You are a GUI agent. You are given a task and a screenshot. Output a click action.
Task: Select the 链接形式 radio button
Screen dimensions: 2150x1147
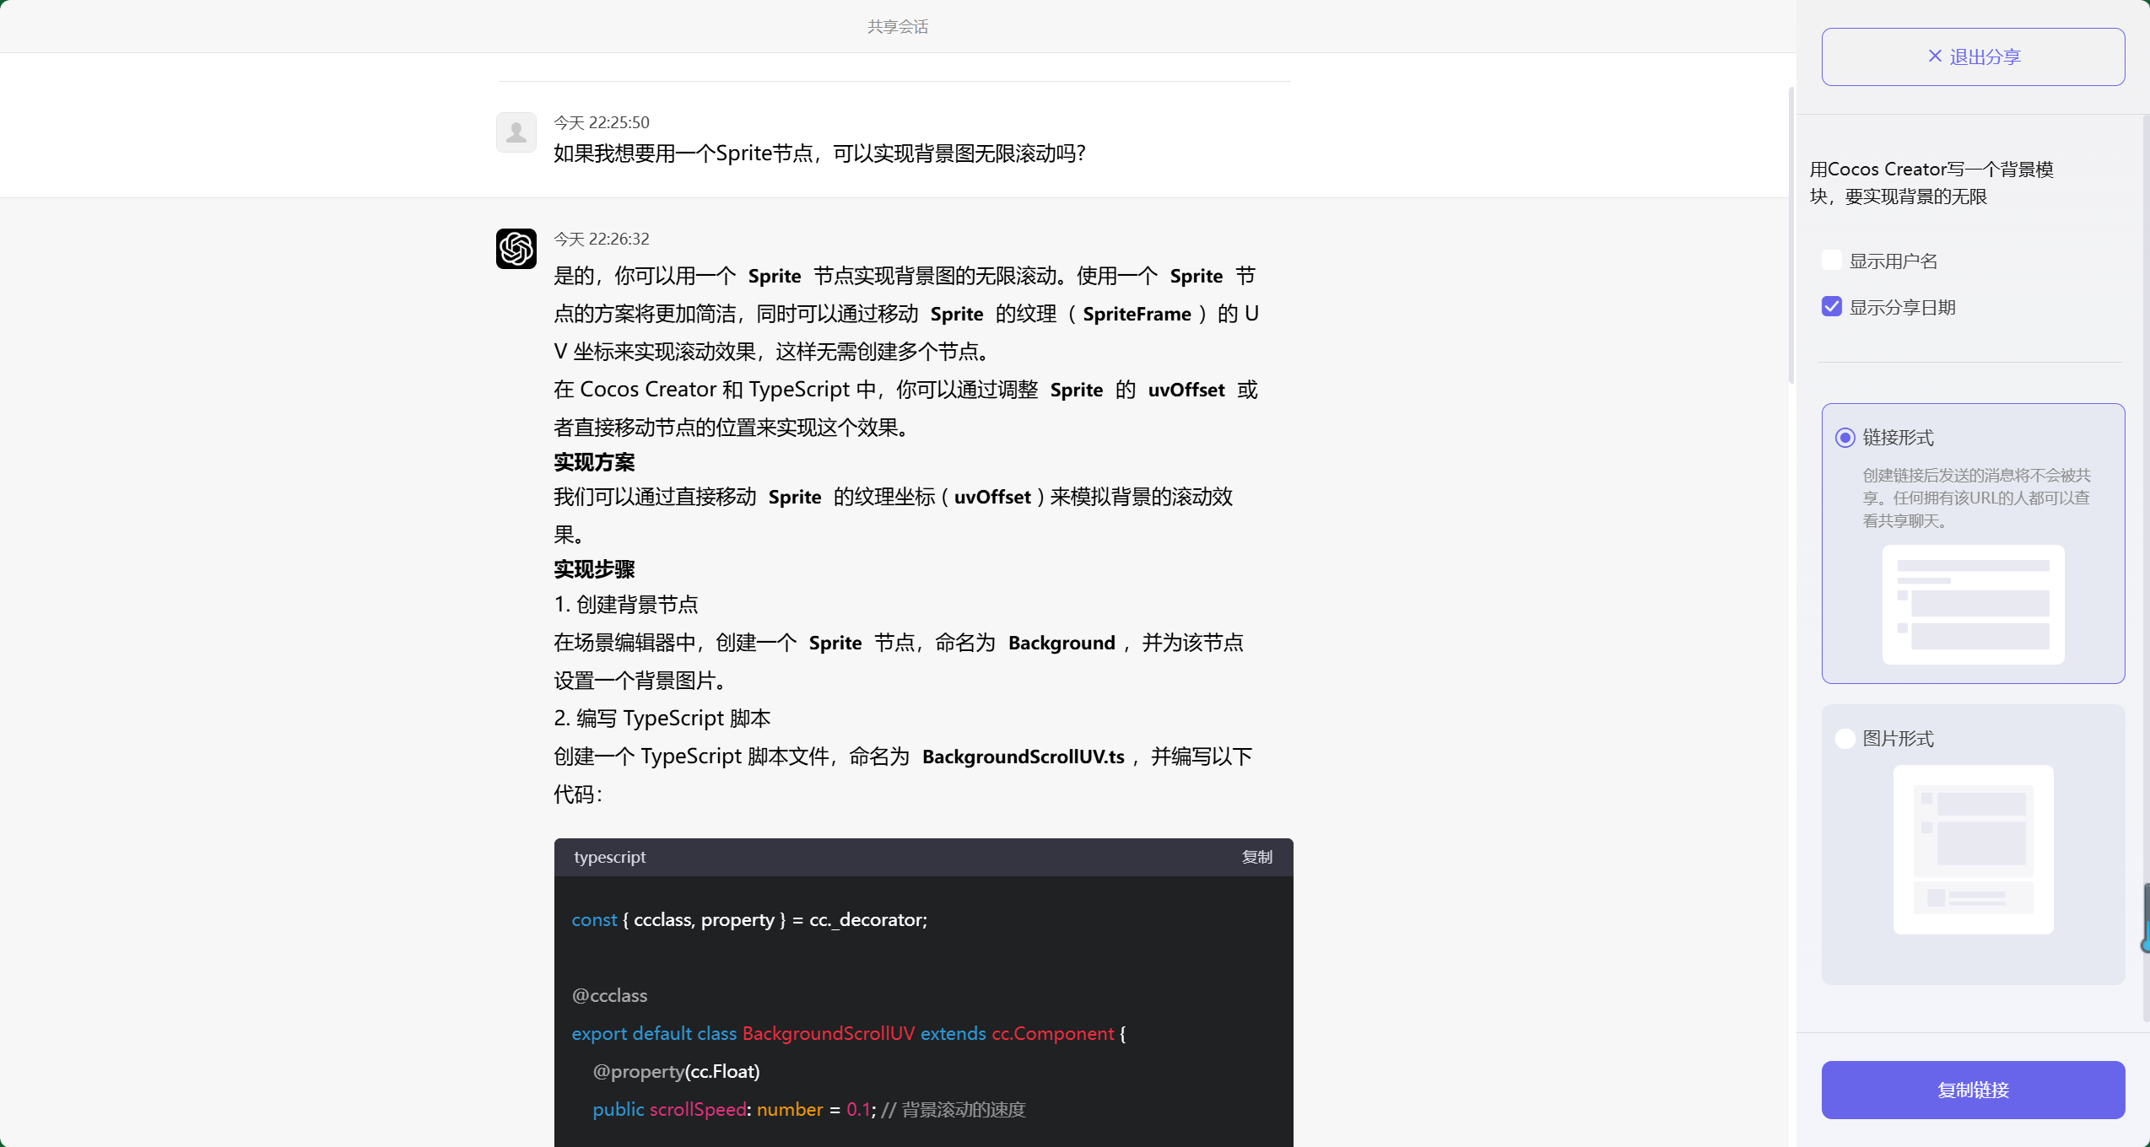[x=1844, y=438]
